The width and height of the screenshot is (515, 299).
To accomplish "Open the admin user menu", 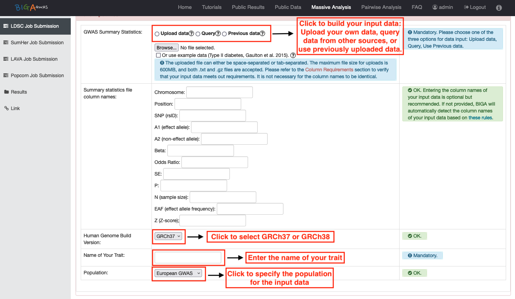I will pyautogui.click(x=443, y=7).
